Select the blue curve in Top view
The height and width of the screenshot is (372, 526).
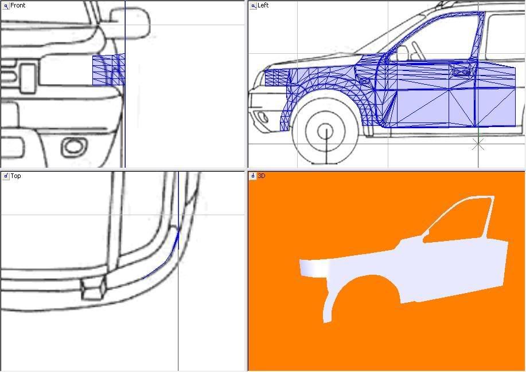(166, 258)
